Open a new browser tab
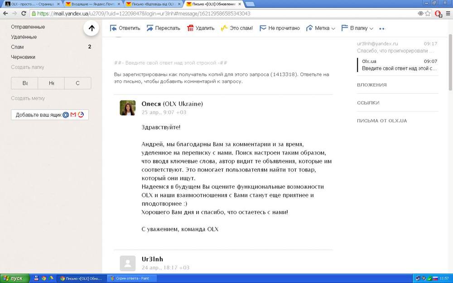Screen dimensions: 453x283 [x=250, y=5]
